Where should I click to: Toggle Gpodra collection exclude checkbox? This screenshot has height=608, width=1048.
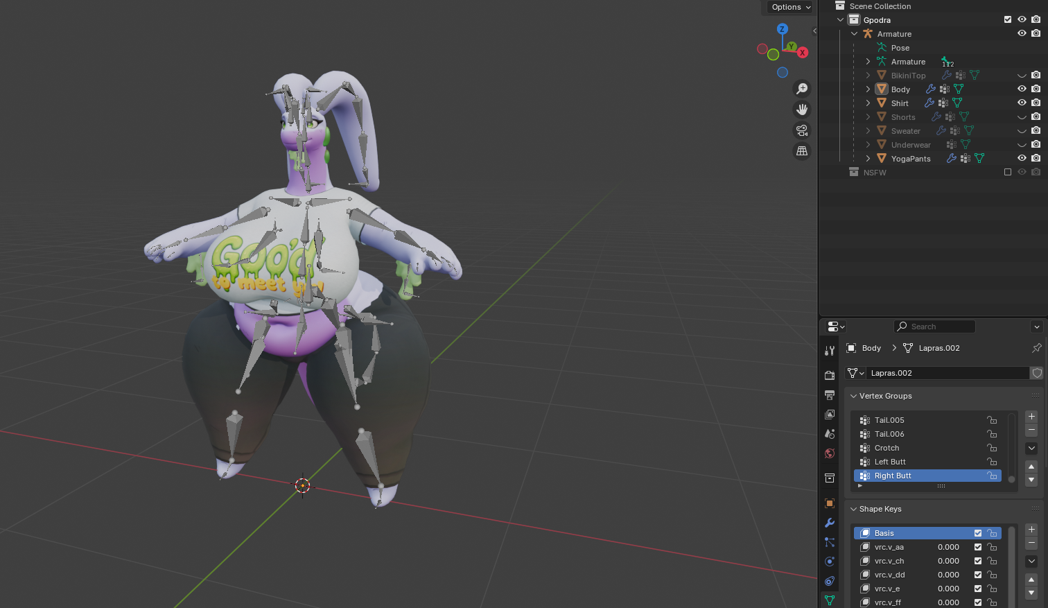(1008, 19)
